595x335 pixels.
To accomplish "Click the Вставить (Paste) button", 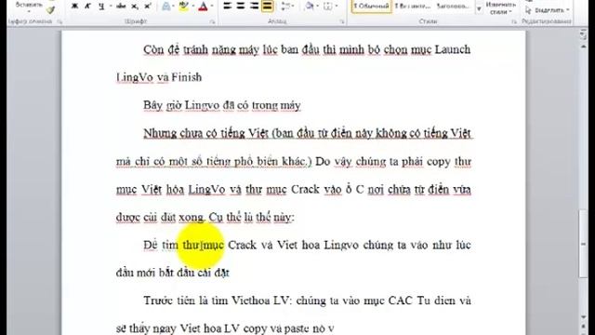I will 29,6.
